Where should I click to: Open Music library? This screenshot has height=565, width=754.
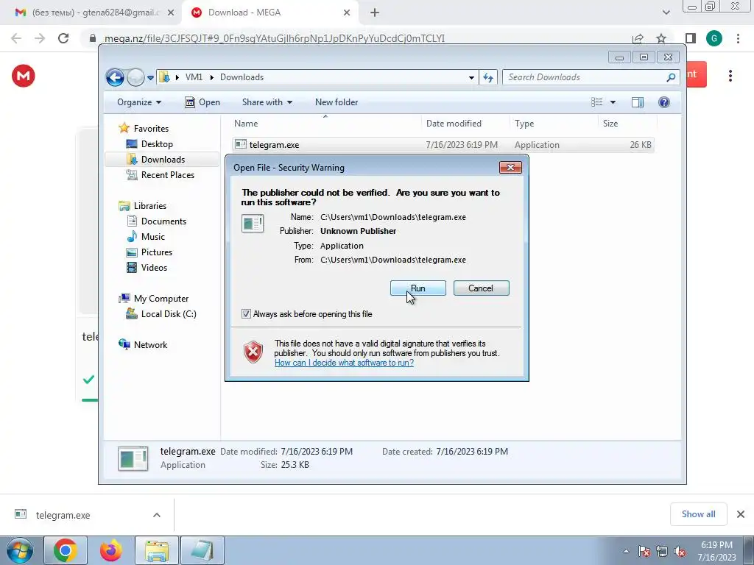click(x=153, y=237)
